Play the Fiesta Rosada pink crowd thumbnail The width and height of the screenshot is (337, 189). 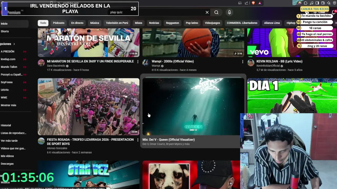pos(88,107)
